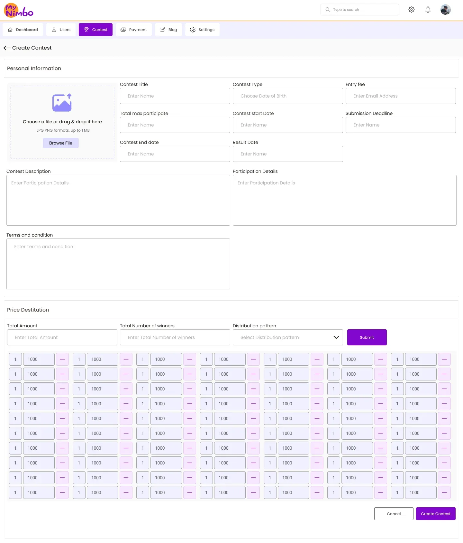
Task: Open the settings gear icon in header
Action: 412,10
